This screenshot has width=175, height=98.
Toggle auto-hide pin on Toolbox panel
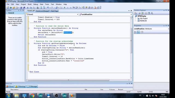click(21, 10)
